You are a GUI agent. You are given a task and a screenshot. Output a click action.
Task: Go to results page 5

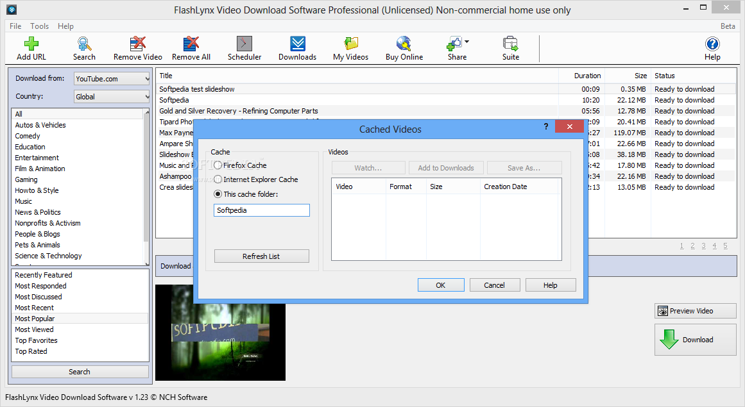[726, 245]
